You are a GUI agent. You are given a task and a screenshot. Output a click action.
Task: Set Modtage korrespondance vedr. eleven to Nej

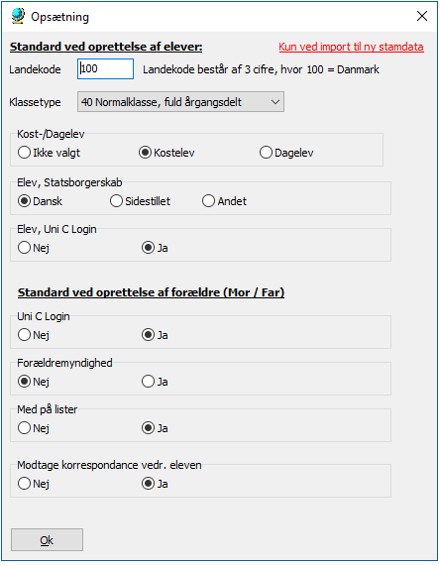pyautogui.click(x=34, y=484)
